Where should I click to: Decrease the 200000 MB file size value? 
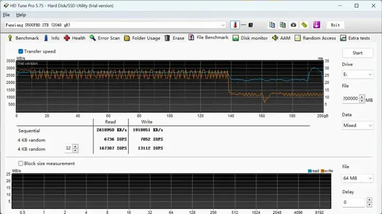[x=362, y=101]
